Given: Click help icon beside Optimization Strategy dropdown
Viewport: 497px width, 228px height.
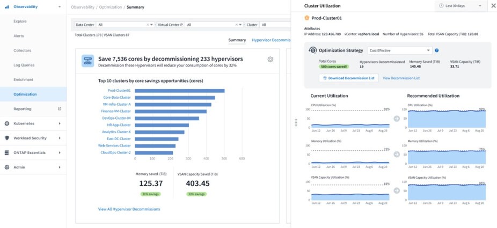Looking at the screenshot, I should click(x=437, y=50).
